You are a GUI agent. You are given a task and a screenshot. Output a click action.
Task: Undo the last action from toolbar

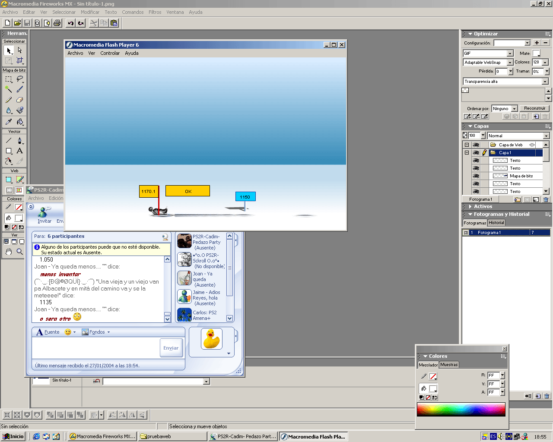[71, 23]
